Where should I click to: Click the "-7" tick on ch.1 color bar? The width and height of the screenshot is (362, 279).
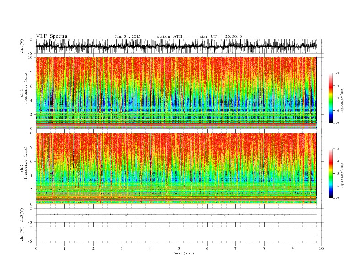click(x=337, y=123)
